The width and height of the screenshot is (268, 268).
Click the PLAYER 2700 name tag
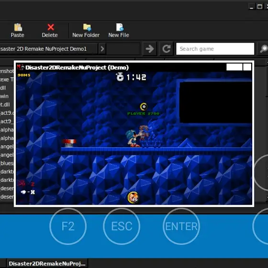143,113
